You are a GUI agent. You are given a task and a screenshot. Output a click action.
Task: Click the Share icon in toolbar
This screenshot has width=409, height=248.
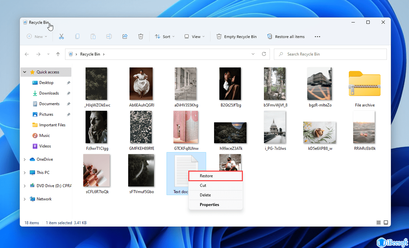[125, 37]
